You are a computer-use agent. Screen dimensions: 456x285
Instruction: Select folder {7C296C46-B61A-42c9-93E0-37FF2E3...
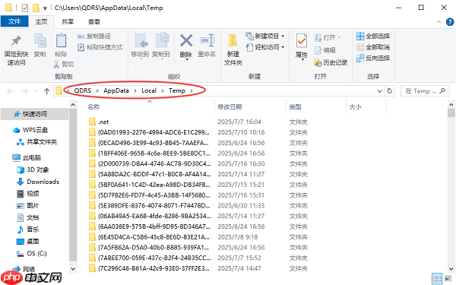(x=150, y=268)
